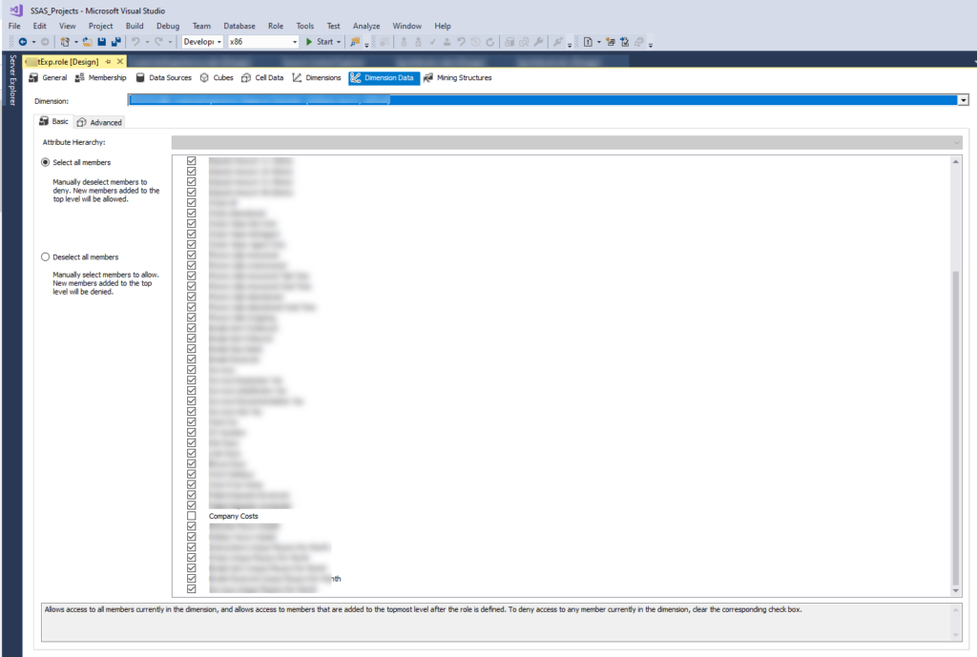Click the Company Costs member label
The image size is (977, 657).
click(x=233, y=516)
